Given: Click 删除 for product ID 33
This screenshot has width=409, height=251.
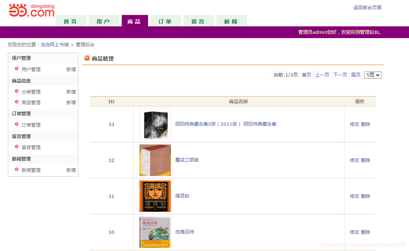Looking at the screenshot, I should tap(366, 124).
